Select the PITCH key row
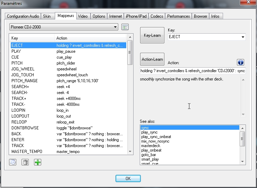 click(x=68, y=63)
